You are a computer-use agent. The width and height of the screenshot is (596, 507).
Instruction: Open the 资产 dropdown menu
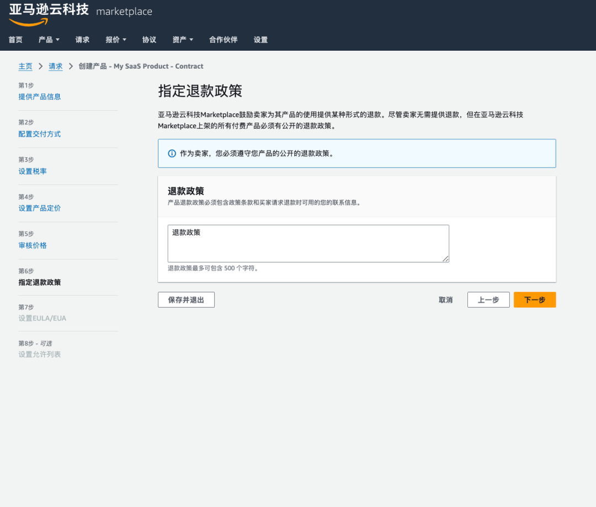tap(182, 40)
